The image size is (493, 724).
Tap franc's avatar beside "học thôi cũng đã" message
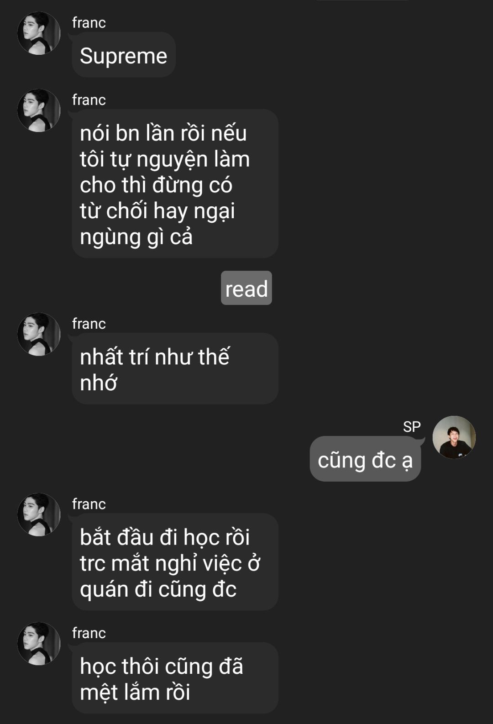(39, 644)
